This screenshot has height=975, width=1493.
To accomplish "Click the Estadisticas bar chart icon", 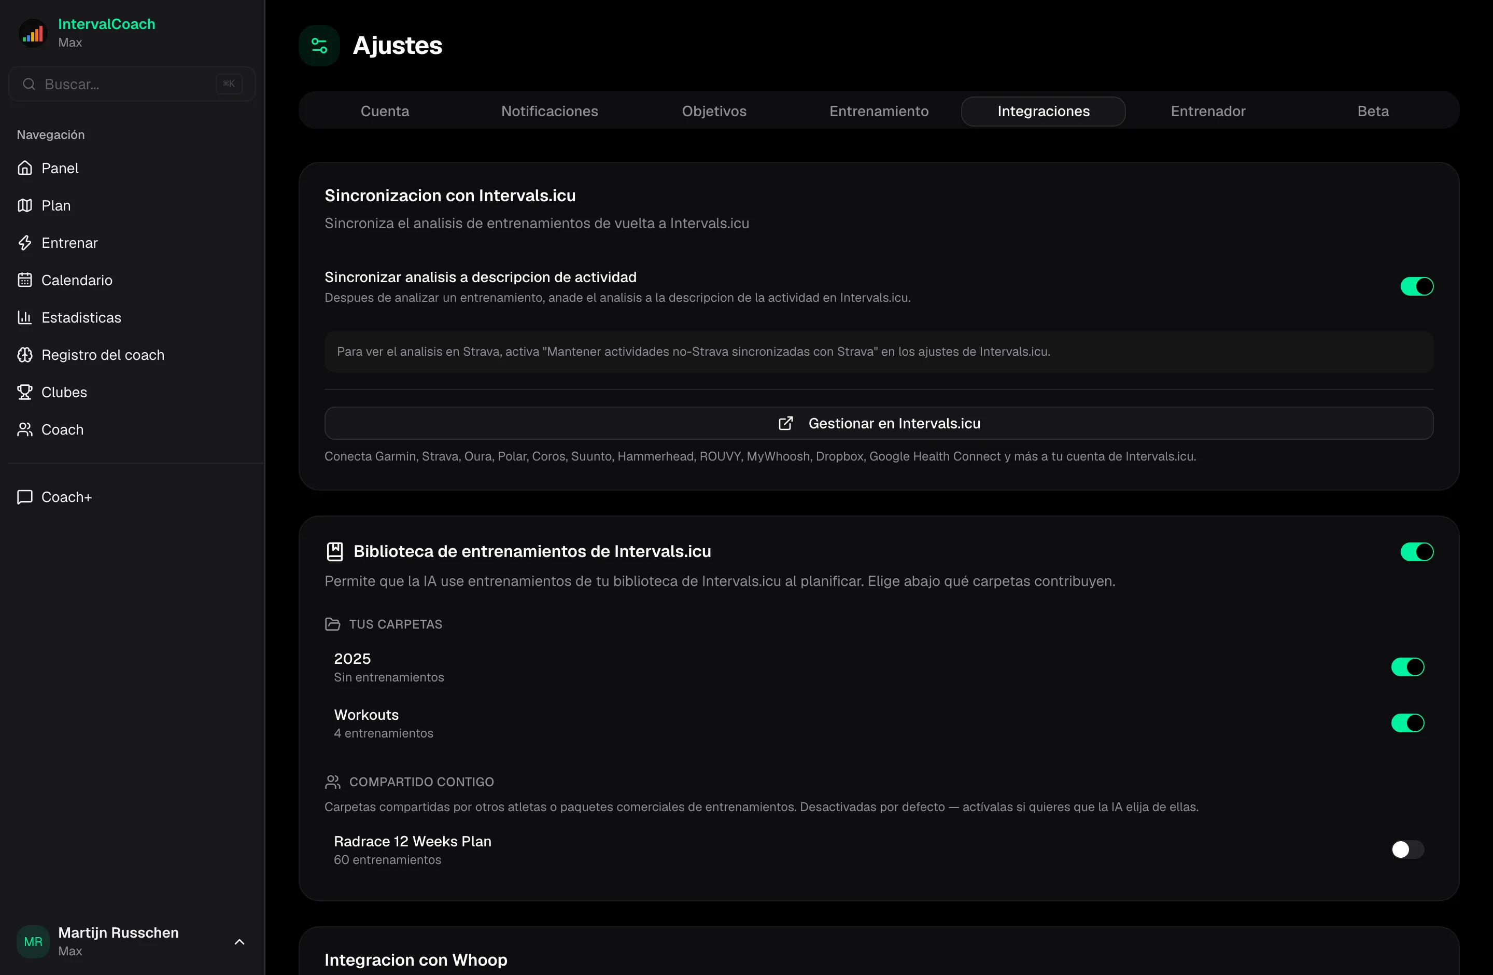I will click(24, 317).
